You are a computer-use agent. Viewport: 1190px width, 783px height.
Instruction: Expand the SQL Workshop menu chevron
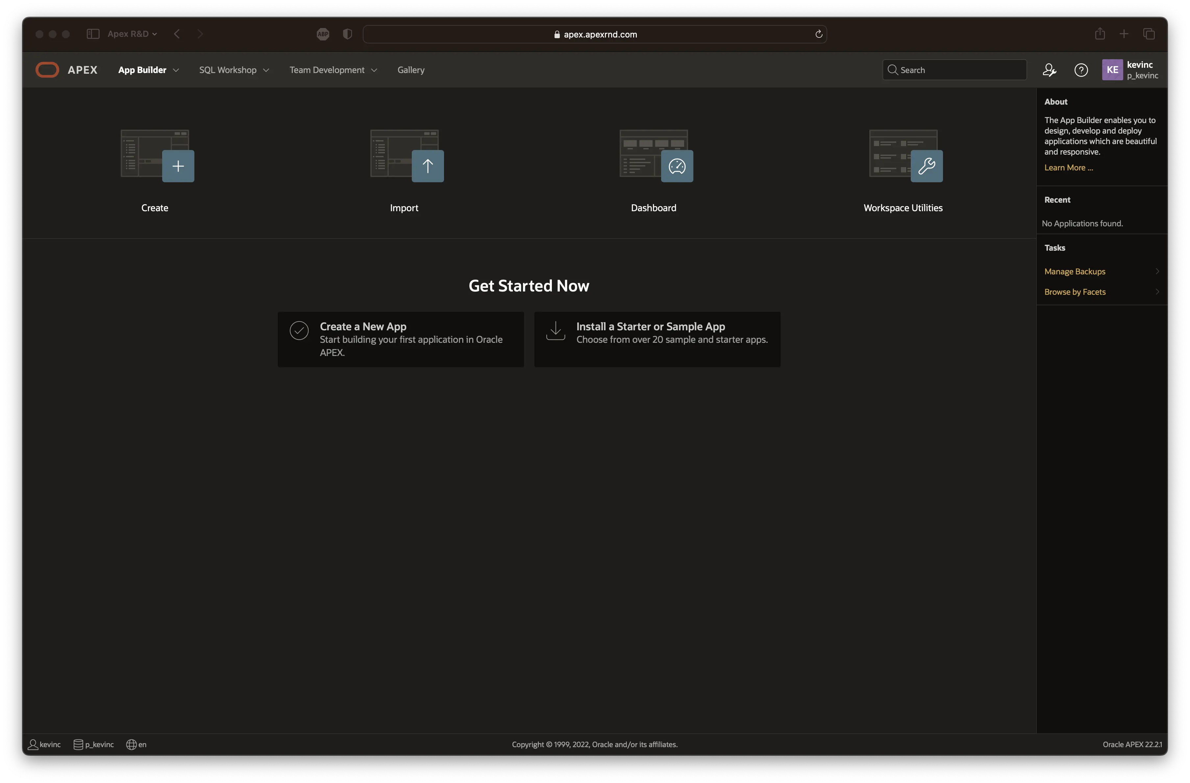click(x=266, y=70)
